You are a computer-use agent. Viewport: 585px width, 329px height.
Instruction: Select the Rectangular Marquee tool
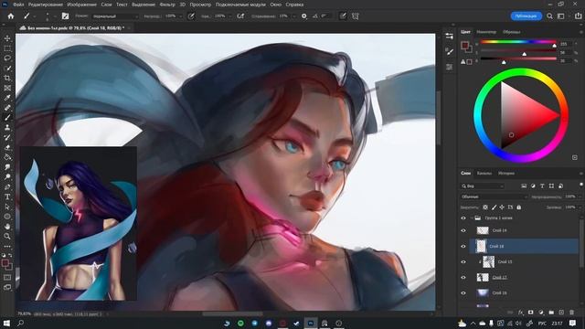(x=7, y=48)
